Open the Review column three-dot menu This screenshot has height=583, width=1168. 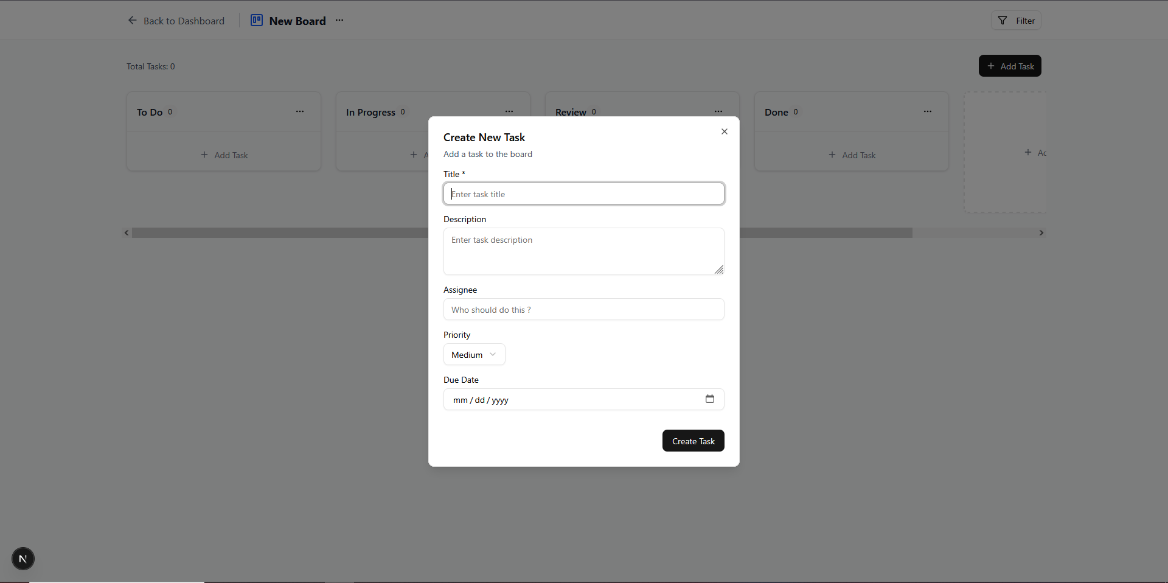718,111
